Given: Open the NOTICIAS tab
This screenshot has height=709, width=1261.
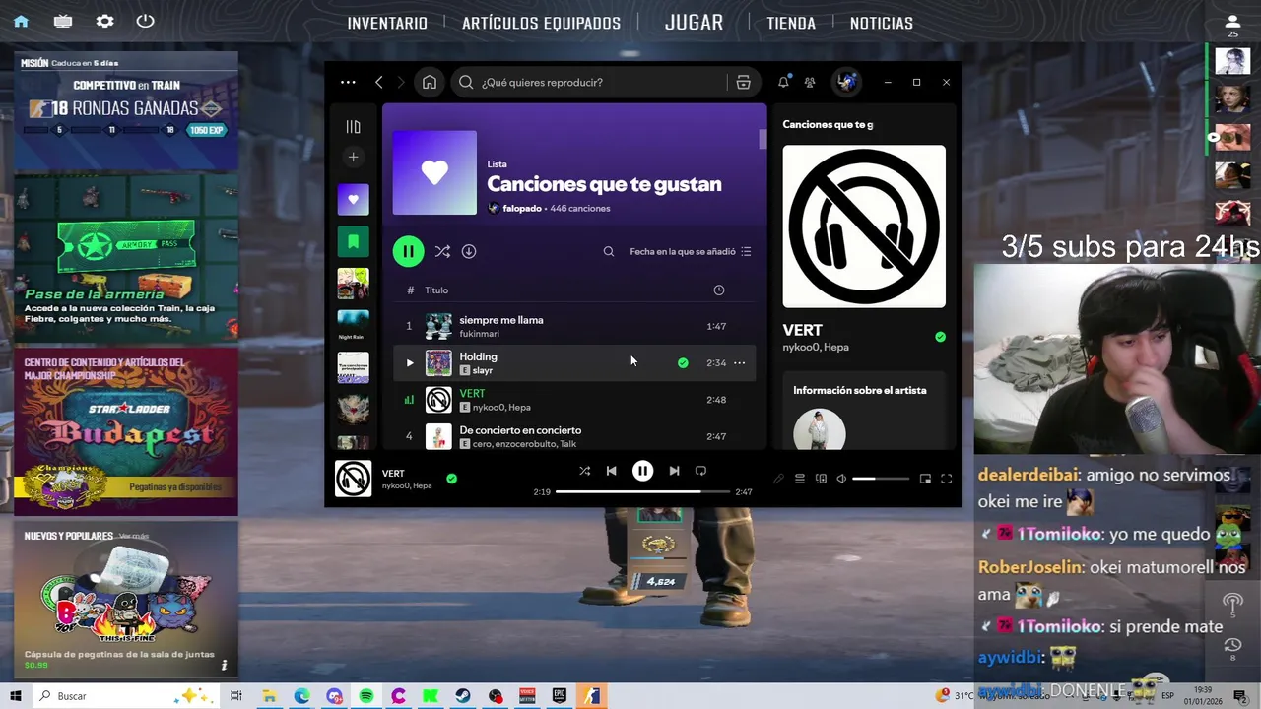Looking at the screenshot, I should point(881,23).
